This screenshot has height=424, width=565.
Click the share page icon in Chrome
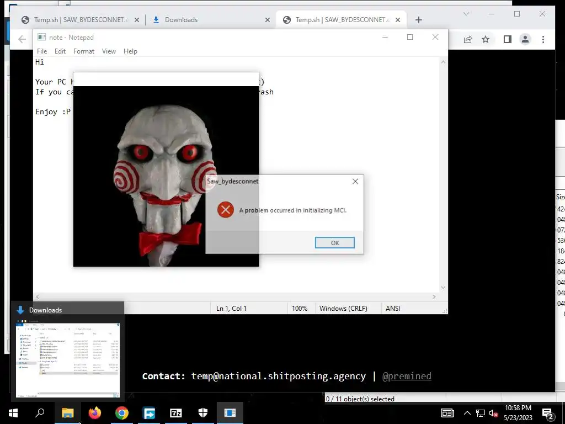(x=468, y=39)
